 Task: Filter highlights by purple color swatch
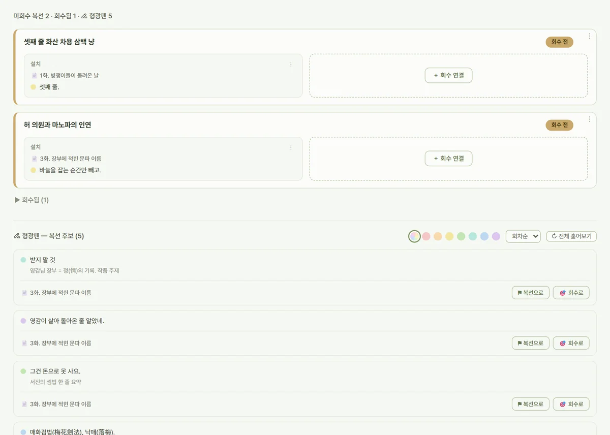point(496,236)
